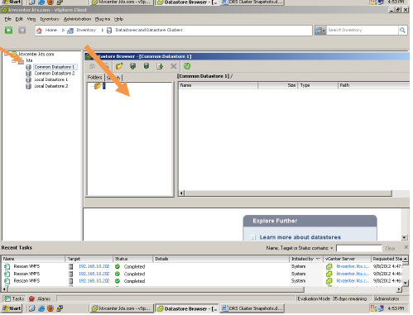Click the Tasks button in status bar
Screen dimensions: 413x315
pos(14,298)
